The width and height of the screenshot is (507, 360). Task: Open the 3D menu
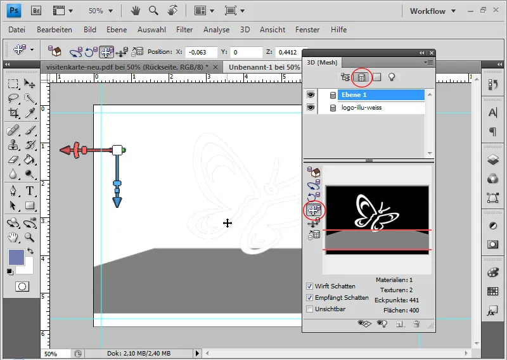[245, 30]
